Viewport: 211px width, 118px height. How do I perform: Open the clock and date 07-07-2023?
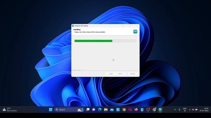pos(204,110)
